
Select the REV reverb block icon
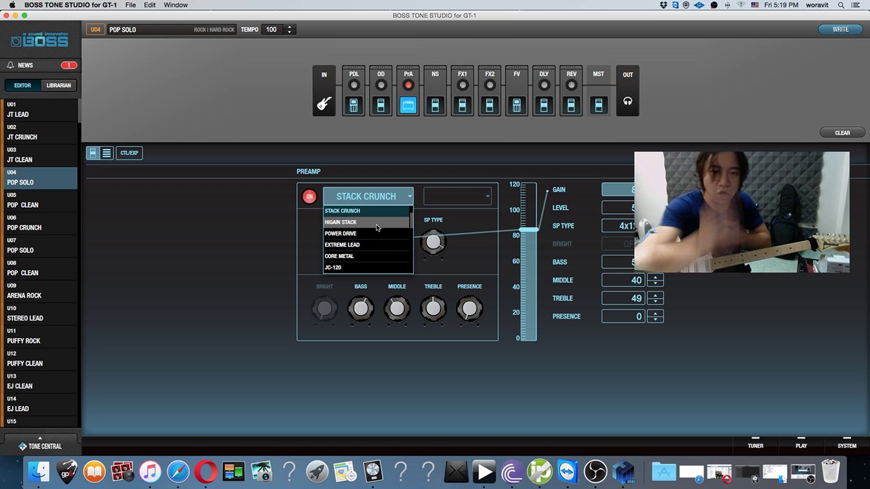pos(571,105)
